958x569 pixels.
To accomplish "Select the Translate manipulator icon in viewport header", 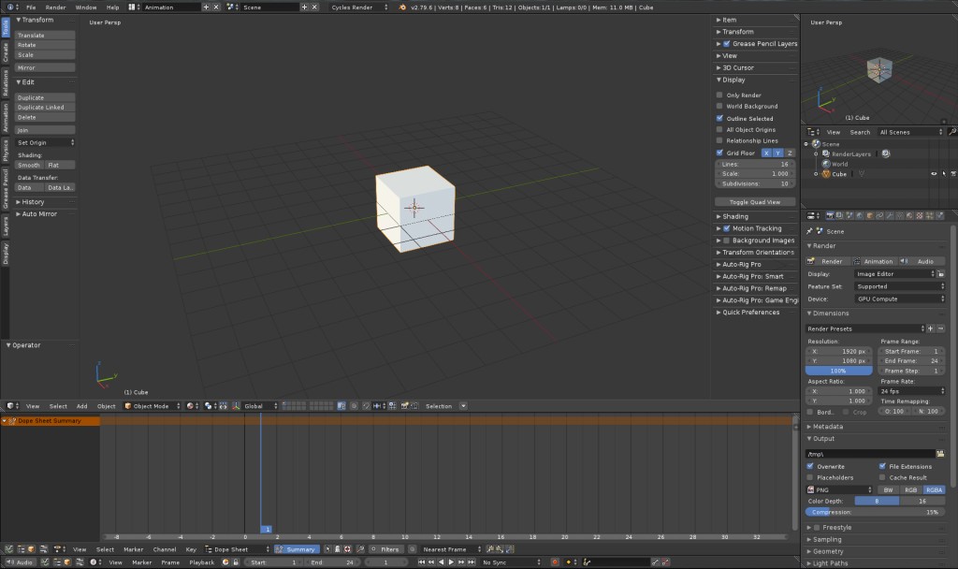I will (x=236, y=405).
